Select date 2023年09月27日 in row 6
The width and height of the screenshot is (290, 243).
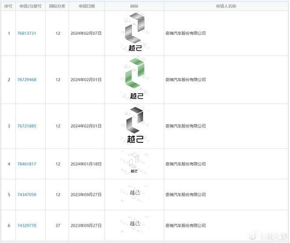86,225
